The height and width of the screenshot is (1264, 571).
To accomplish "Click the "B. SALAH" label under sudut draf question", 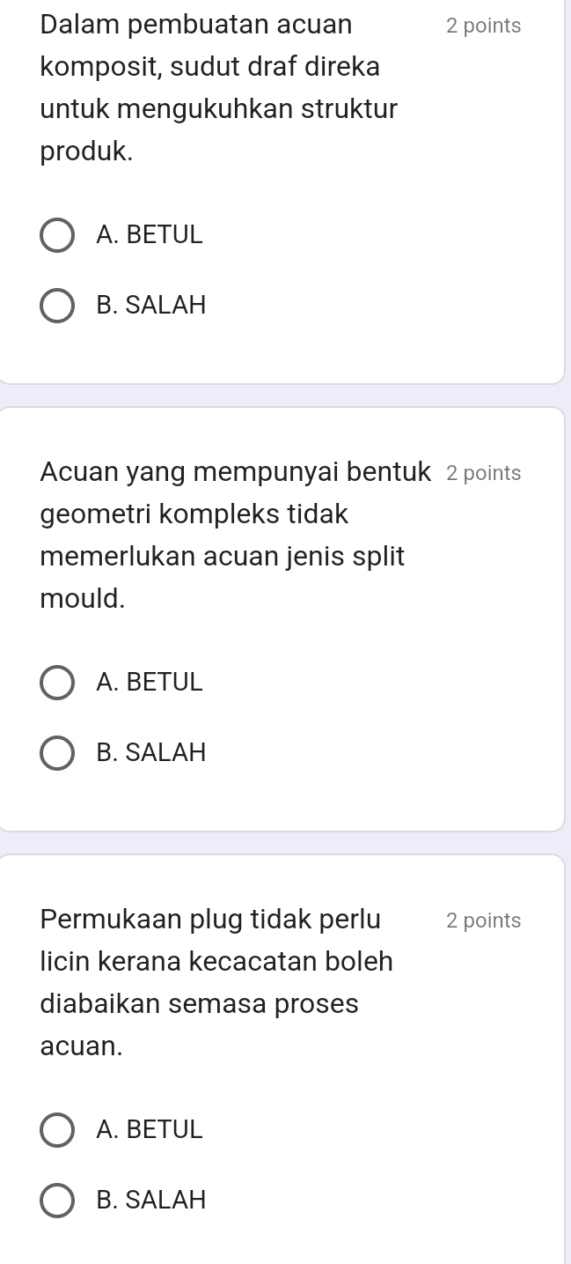I will point(151,306).
